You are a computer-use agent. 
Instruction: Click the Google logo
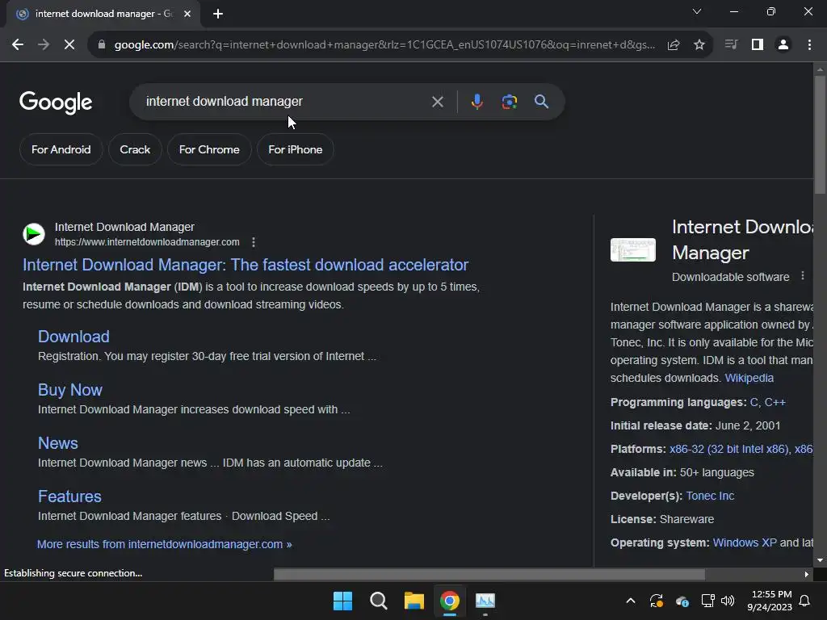(x=56, y=103)
